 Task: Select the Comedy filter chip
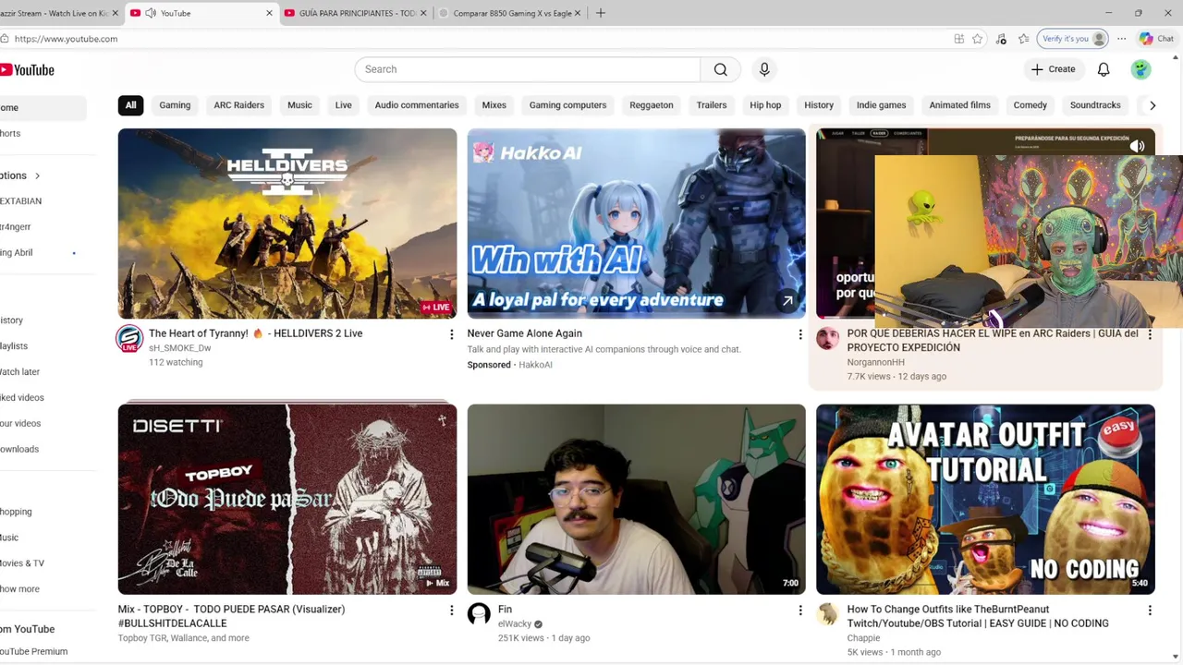[x=1030, y=105]
